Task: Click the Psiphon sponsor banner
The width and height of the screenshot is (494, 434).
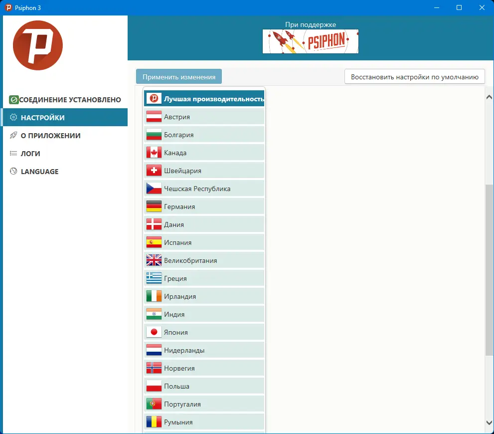Action: point(310,41)
